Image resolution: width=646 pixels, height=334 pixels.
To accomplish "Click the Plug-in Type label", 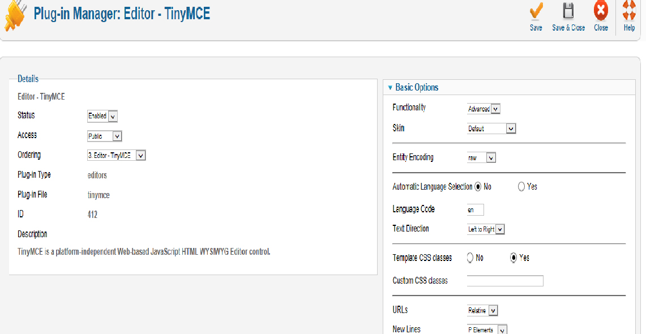I will (34, 175).
